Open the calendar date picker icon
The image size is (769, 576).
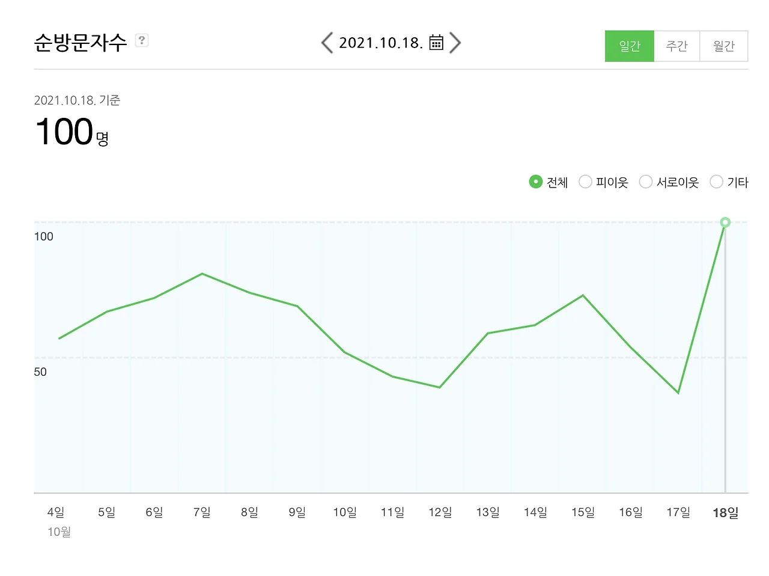click(x=436, y=43)
